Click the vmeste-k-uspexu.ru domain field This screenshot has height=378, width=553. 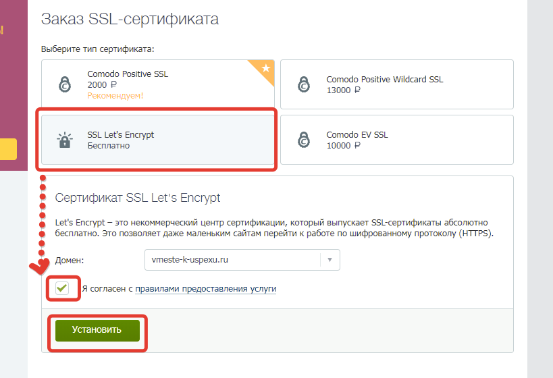242,260
